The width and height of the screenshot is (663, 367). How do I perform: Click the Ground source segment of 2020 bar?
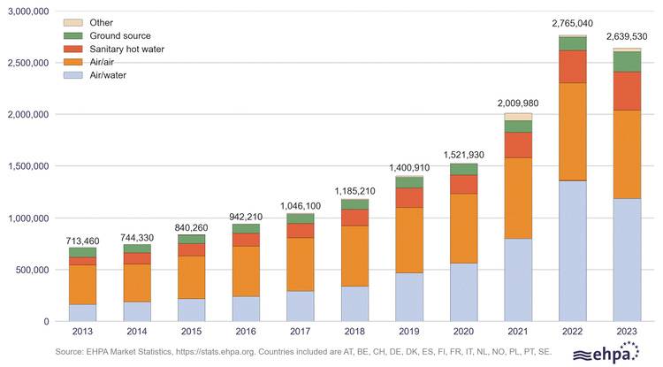(x=463, y=169)
